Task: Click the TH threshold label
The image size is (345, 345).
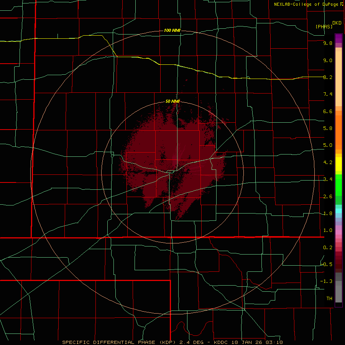Action: pos(329,299)
